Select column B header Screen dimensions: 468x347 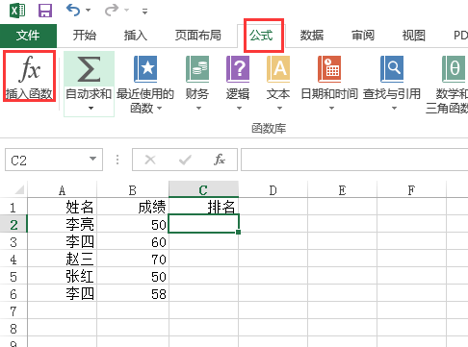[133, 190]
